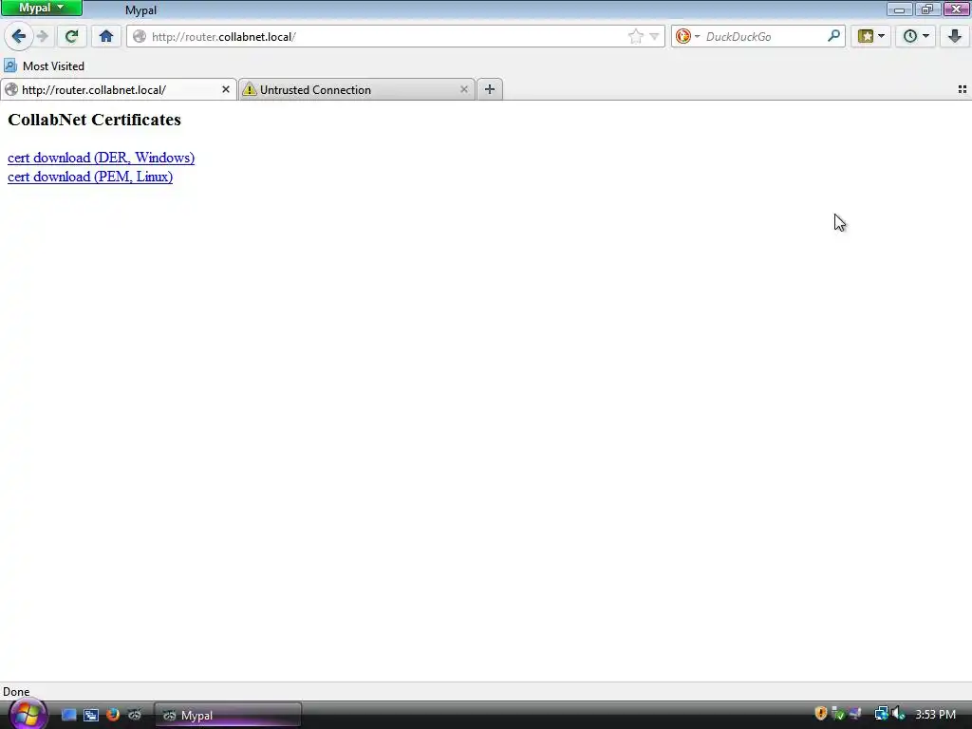Open the bookmarks menu button
Image resolution: width=972 pixels, height=729 pixels.
pos(866,37)
